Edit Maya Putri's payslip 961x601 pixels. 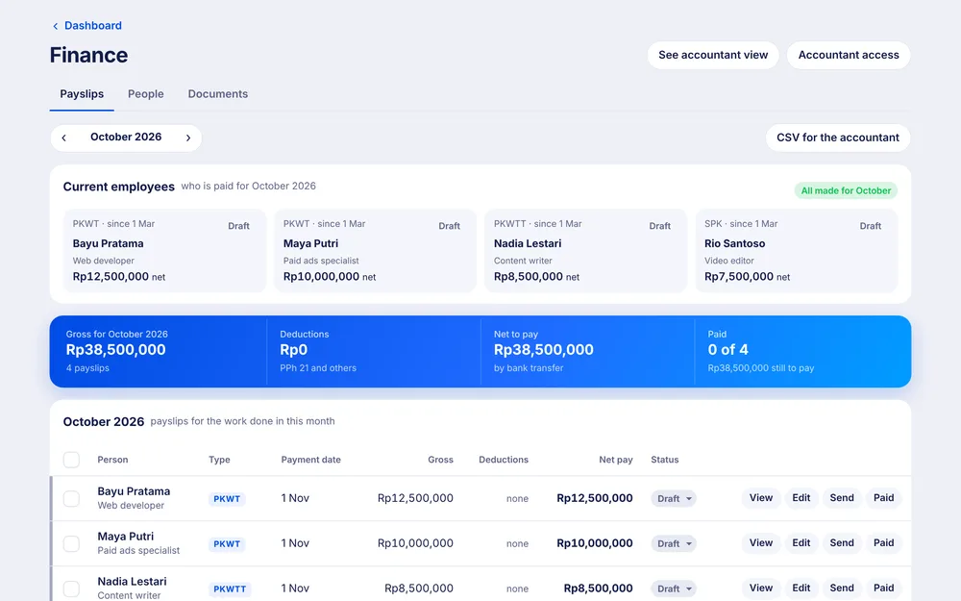tap(801, 542)
